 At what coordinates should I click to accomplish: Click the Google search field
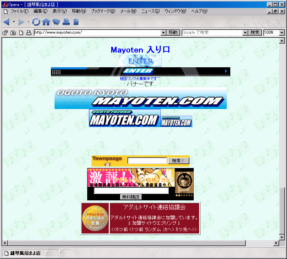coord(212,32)
